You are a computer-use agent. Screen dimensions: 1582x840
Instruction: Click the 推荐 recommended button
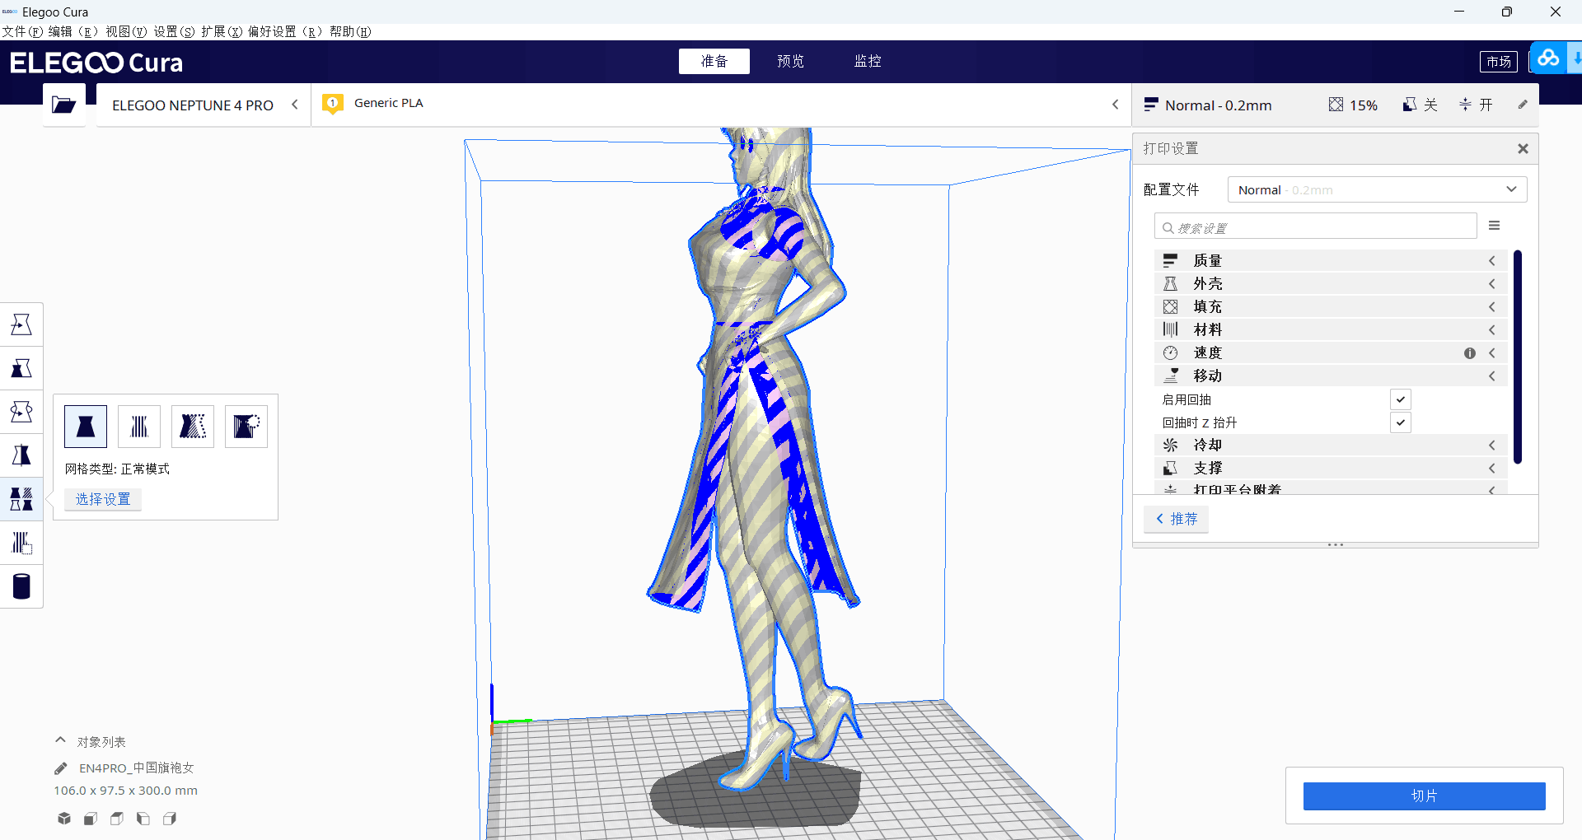click(1176, 519)
